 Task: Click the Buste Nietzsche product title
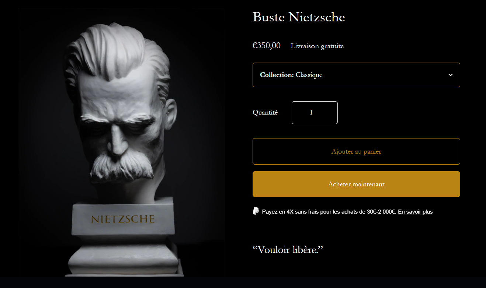pyautogui.click(x=299, y=17)
